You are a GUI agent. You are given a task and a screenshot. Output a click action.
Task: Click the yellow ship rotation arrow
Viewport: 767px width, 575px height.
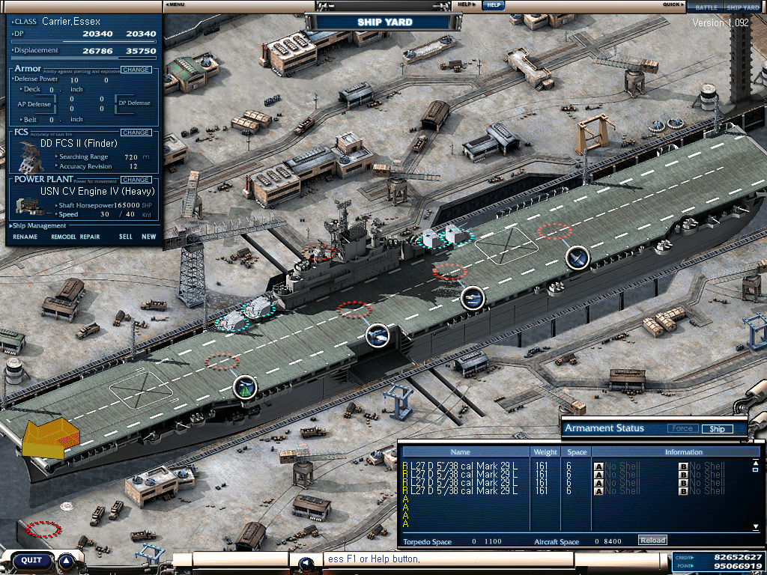(x=49, y=438)
